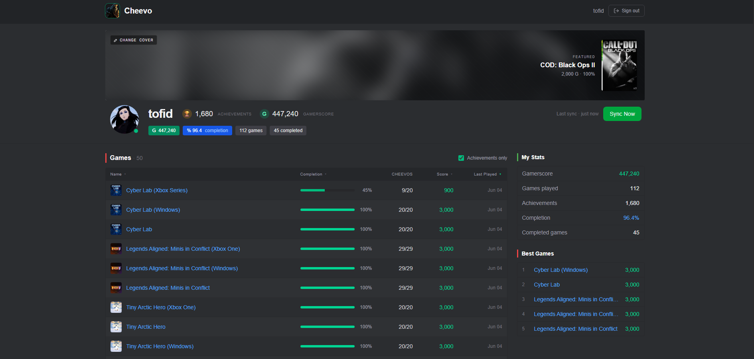The width and height of the screenshot is (754, 359).
Task: Click the Completion 96.4% stat row
Action: [581, 218]
